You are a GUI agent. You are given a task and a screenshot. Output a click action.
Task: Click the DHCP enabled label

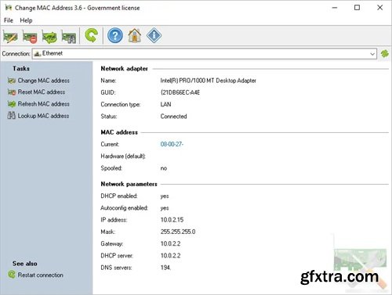tap(119, 196)
